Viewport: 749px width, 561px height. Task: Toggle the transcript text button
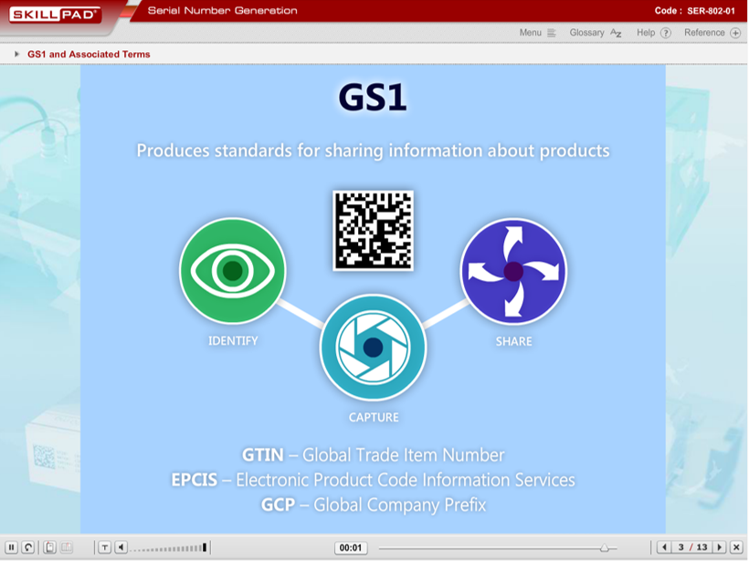tap(105, 547)
